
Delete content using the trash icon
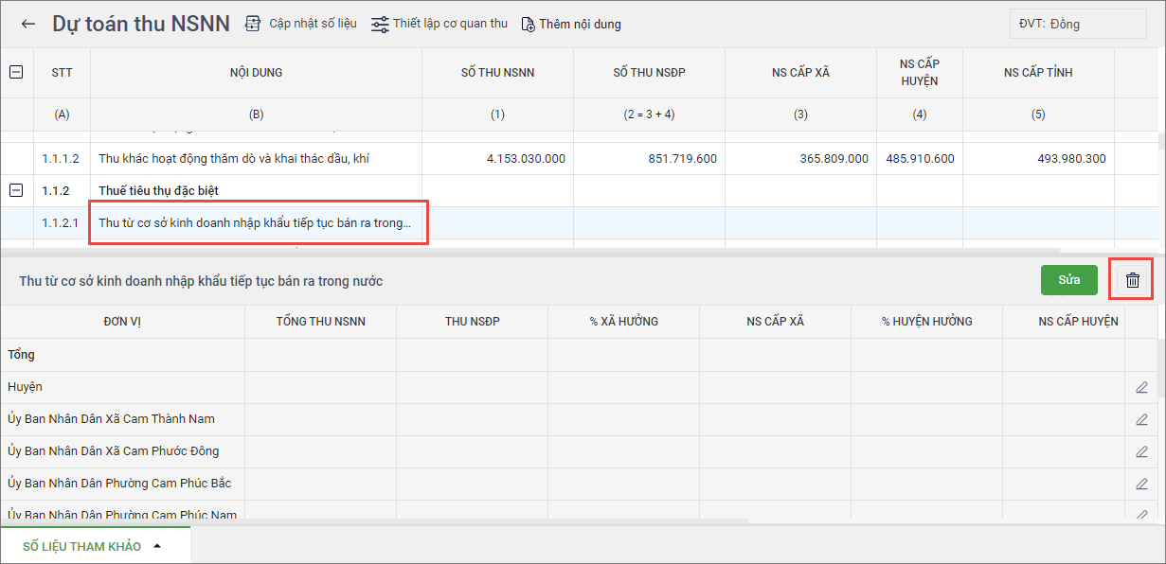coord(1132,280)
